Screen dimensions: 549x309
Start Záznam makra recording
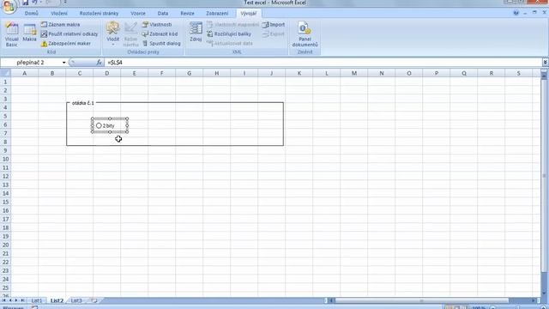(60, 25)
